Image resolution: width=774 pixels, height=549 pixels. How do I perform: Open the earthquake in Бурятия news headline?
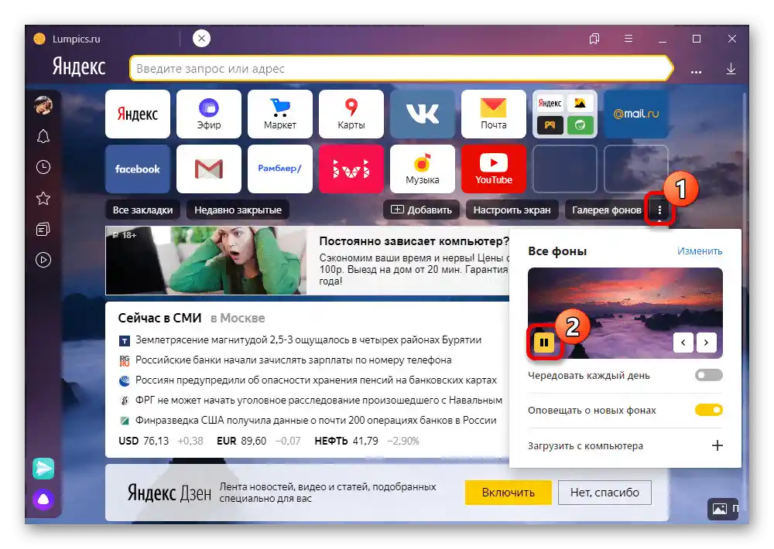309,340
